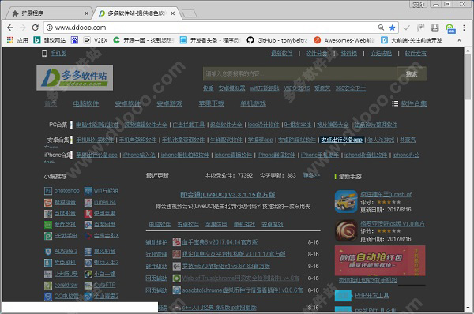Open the GitHub - tonybeltra bookmark
The width and height of the screenshot is (474, 314).
tap(277, 40)
